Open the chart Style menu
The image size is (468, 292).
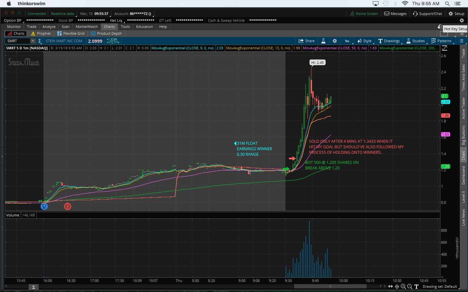pos(364,41)
